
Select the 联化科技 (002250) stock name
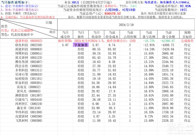[29, 44]
